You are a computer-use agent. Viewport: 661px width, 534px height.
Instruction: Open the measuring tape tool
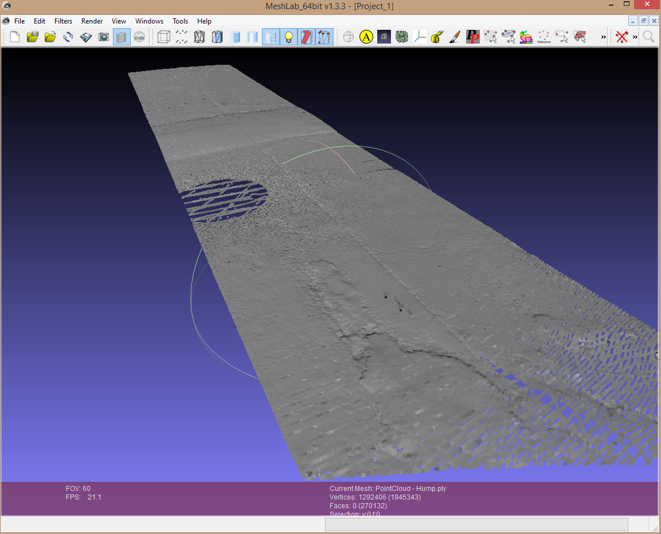coord(437,37)
